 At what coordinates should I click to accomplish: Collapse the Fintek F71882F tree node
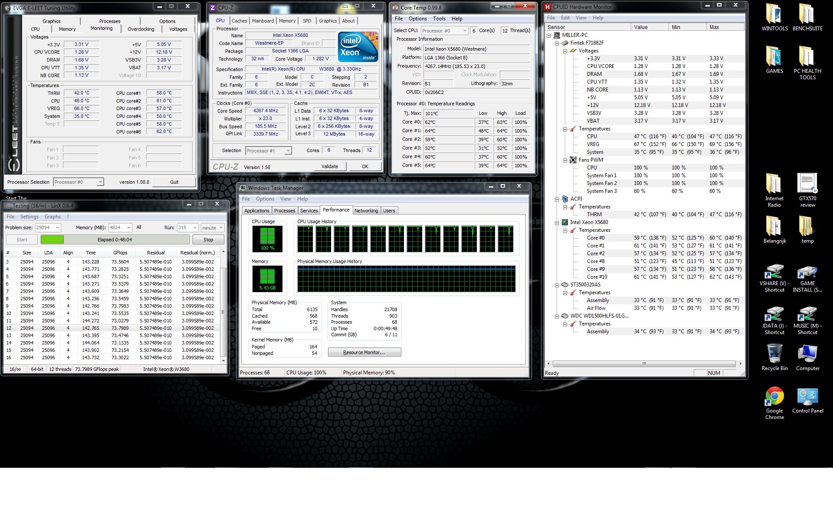pos(557,43)
